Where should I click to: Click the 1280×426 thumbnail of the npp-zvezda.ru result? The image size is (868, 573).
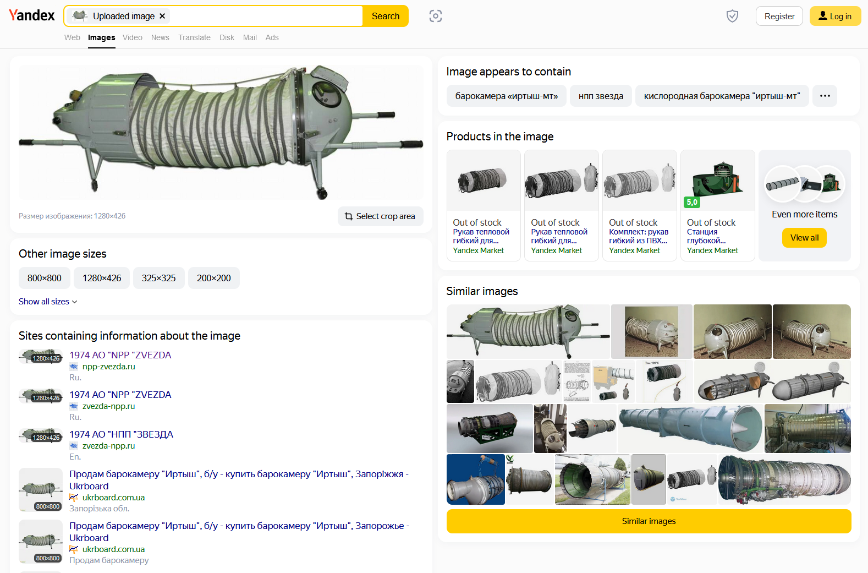tap(41, 357)
